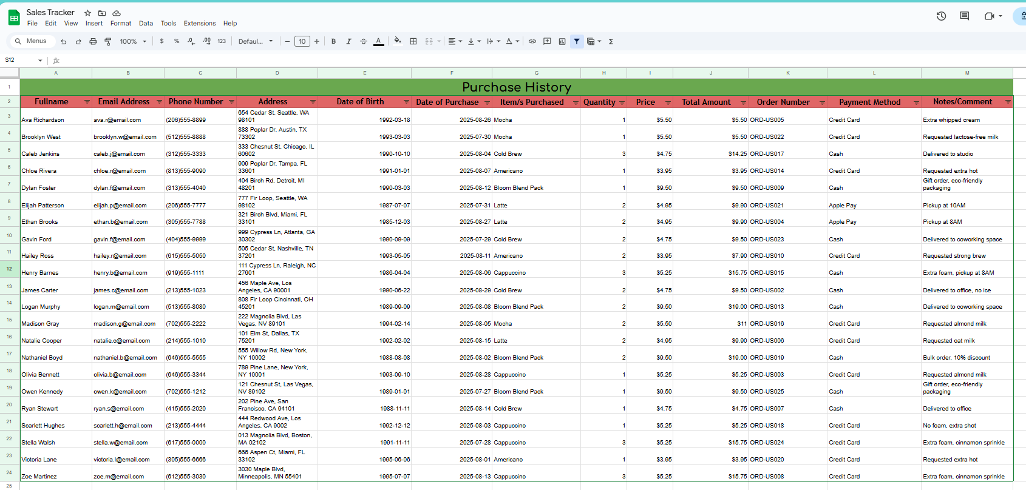Open the Edit menu

pyautogui.click(x=51, y=23)
